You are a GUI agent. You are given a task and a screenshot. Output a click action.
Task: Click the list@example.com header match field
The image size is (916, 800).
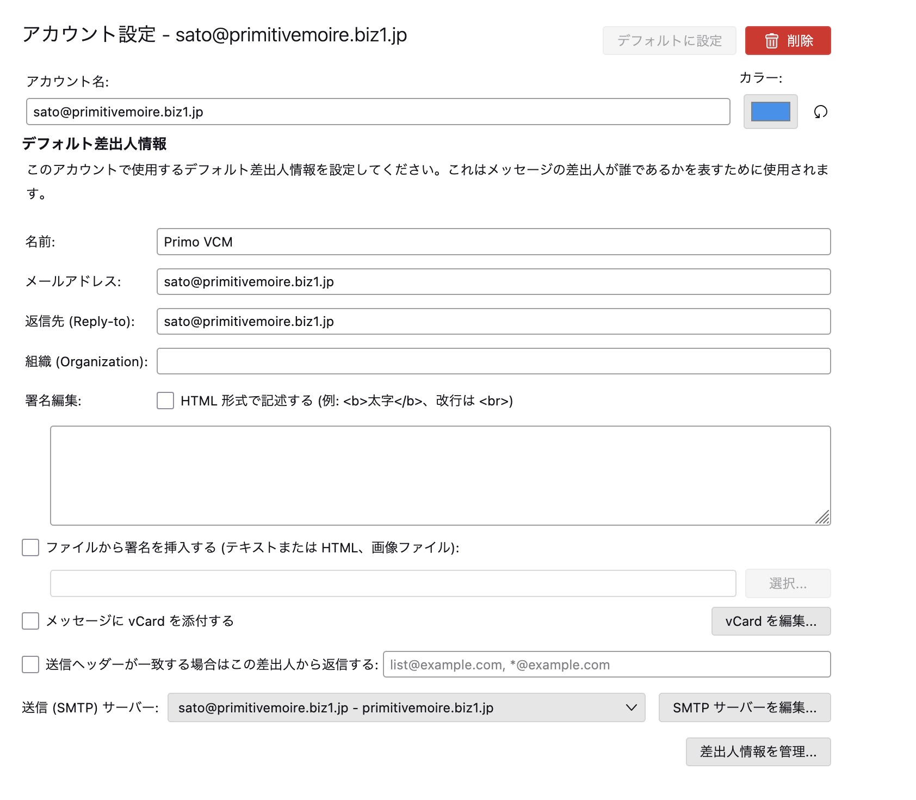point(606,664)
